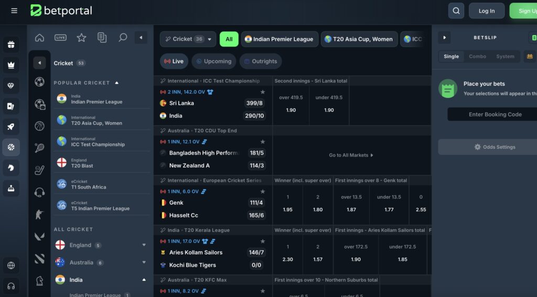Open Odds Settings
The height and width of the screenshot is (297, 537).
488,147
